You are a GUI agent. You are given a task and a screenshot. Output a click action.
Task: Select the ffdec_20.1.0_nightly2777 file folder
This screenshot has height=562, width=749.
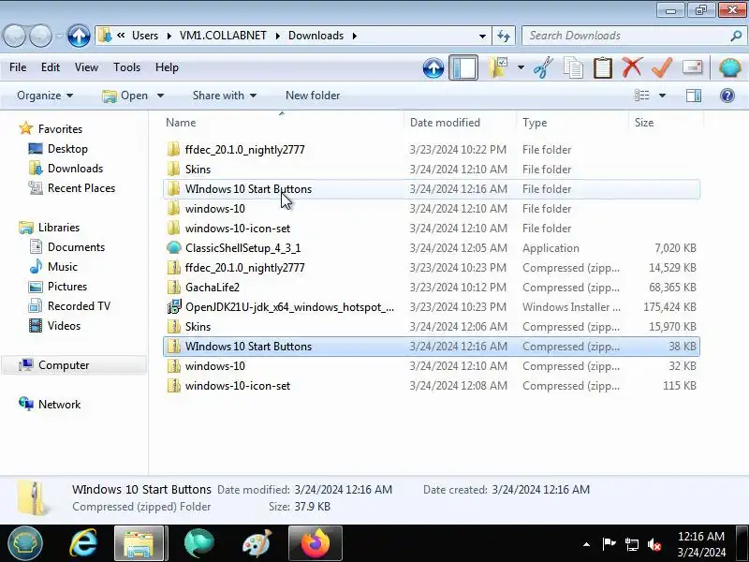(x=432, y=150)
